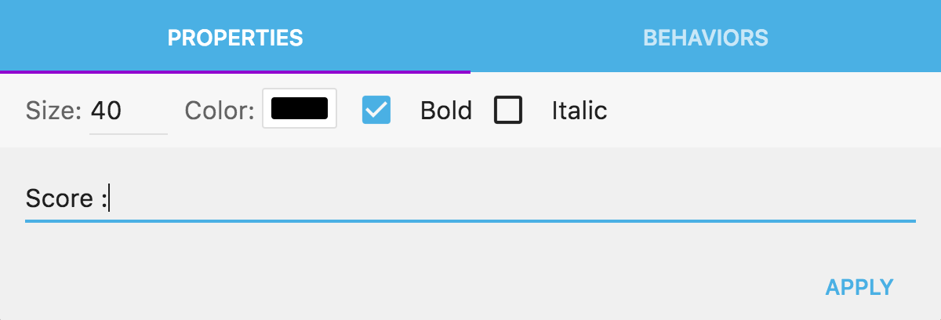Switch to the Properties tab
This screenshot has height=320, width=941.
[235, 37]
